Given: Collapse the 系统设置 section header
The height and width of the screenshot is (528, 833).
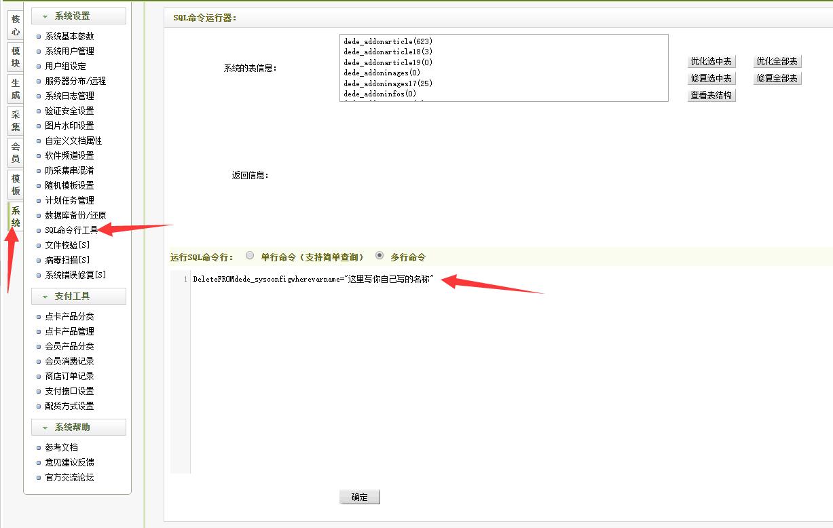Looking at the screenshot, I should click(x=78, y=16).
